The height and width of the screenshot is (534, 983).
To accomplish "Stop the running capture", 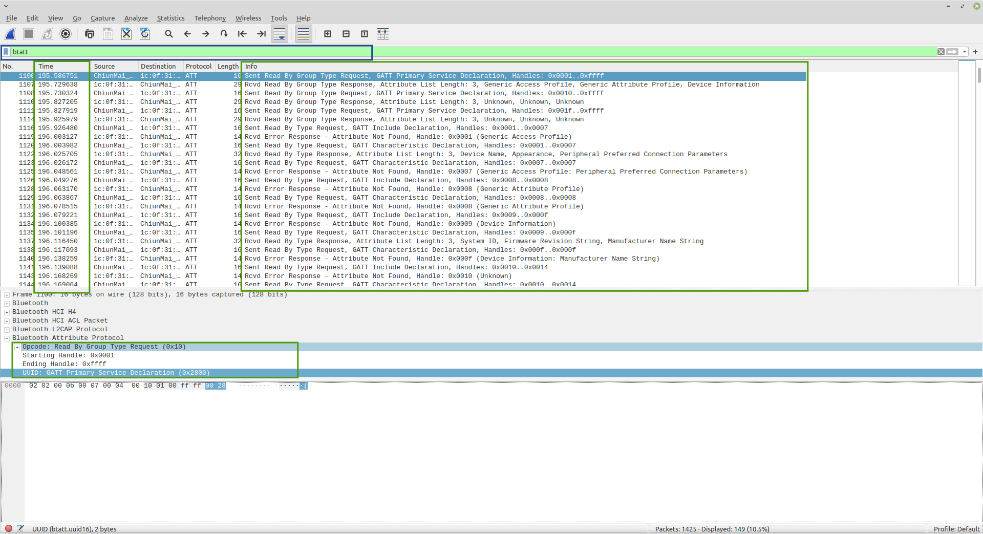I will point(29,34).
